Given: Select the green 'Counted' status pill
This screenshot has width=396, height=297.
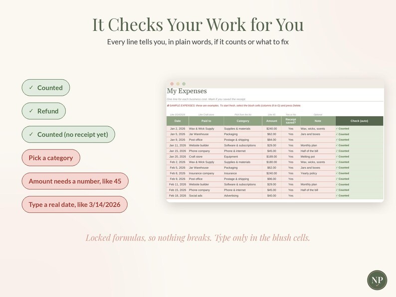Looking at the screenshot, I should click(46, 88).
